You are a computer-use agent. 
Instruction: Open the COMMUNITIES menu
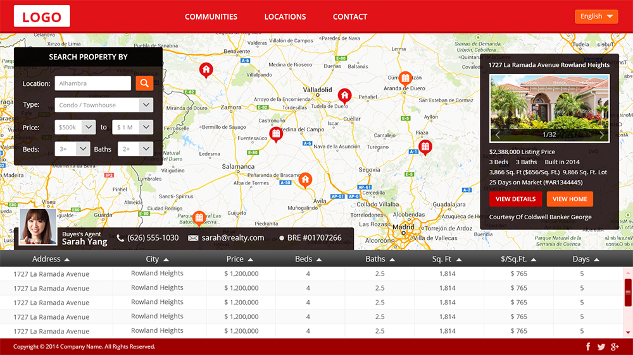point(211,17)
